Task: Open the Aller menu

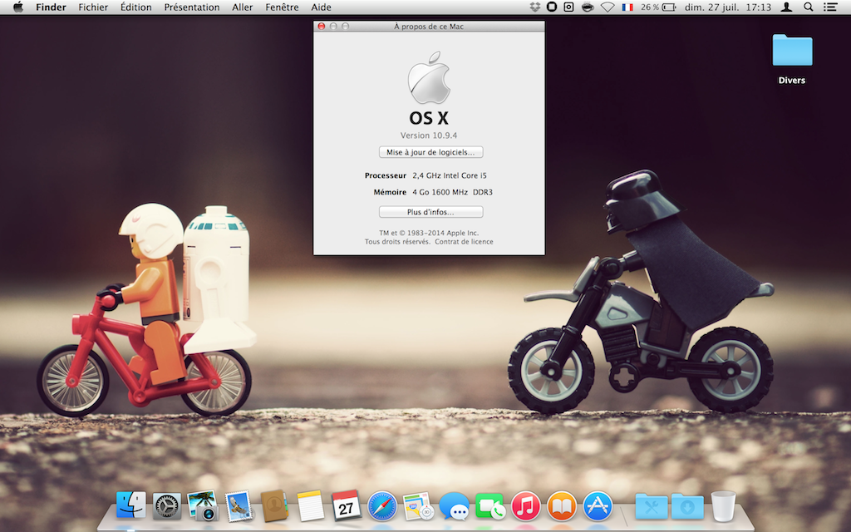Action: pos(242,7)
